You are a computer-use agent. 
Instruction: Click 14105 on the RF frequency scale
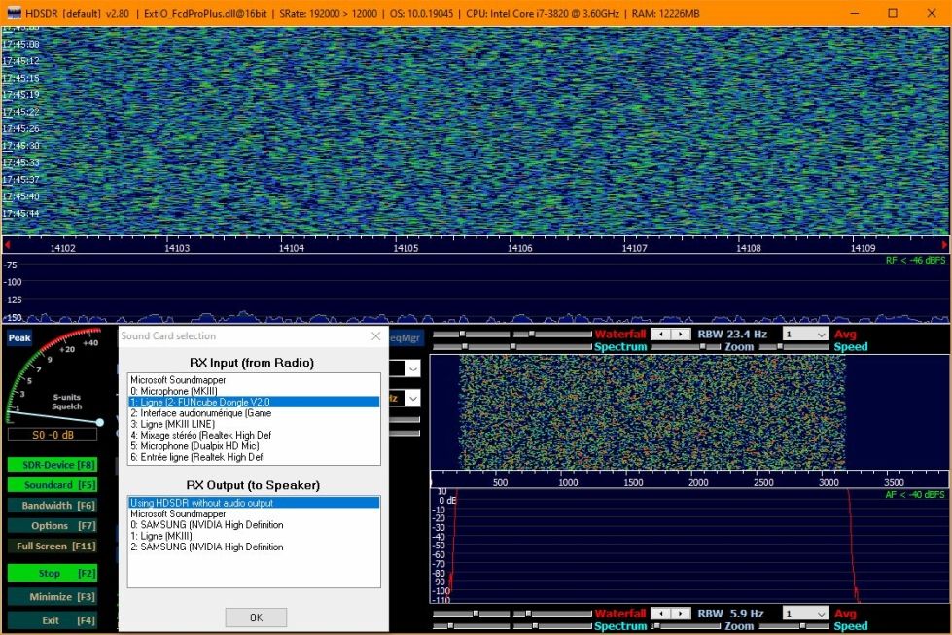pyautogui.click(x=405, y=249)
